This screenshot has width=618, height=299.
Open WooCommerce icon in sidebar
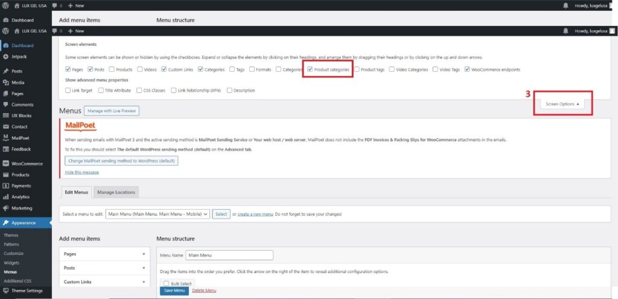(6, 163)
